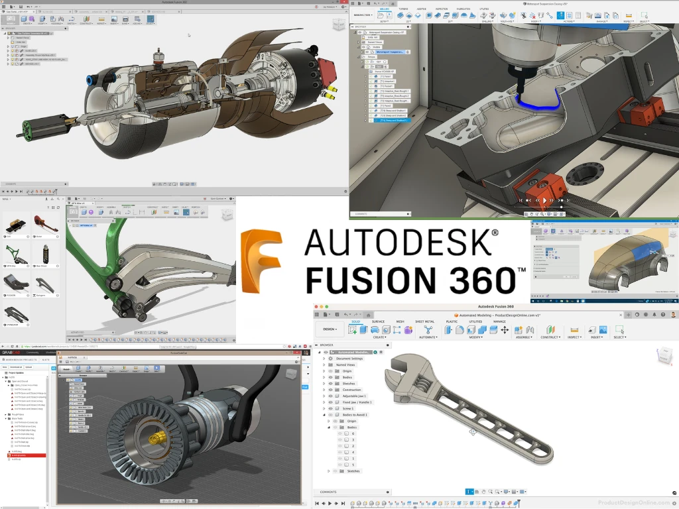Click the MANUFACTURE workspace button

[x=364, y=14]
